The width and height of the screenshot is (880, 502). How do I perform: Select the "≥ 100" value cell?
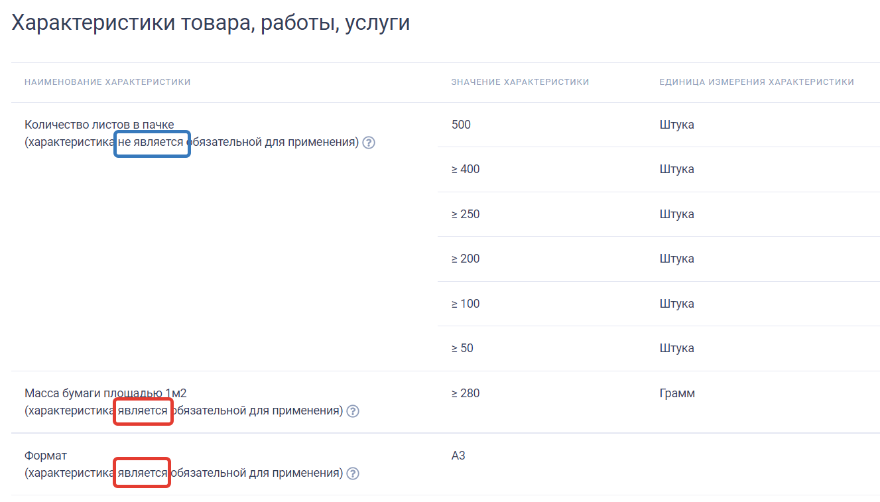(465, 304)
